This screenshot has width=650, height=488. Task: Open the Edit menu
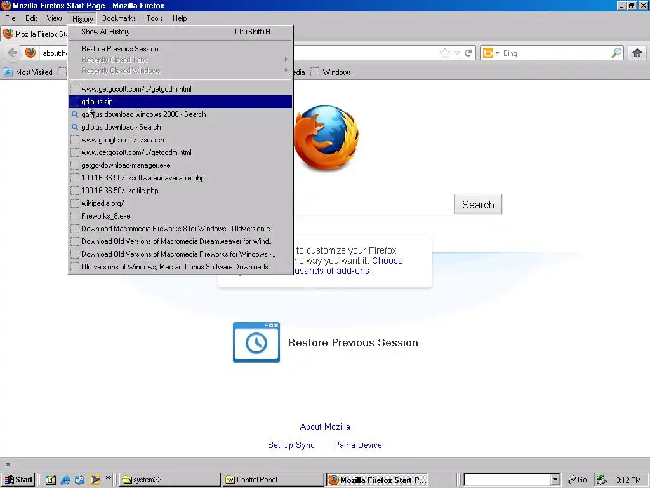31,18
